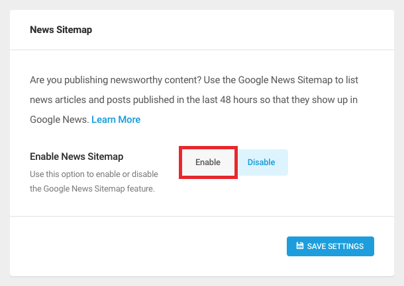Click the Save Settings button
Screen dimensions: 404x286
tap(330, 246)
